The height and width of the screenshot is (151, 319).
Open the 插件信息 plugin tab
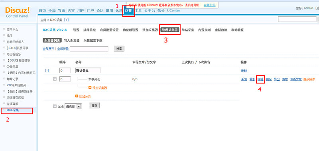(89, 30)
